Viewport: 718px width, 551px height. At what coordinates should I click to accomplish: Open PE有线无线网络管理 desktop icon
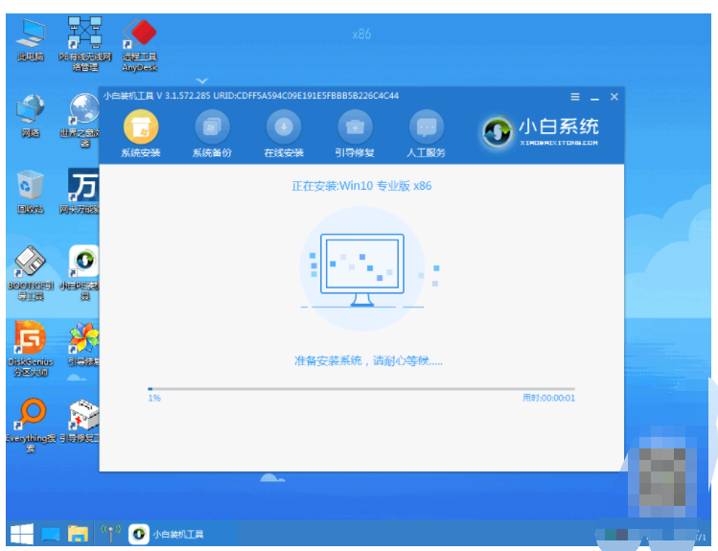tap(85, 44)
